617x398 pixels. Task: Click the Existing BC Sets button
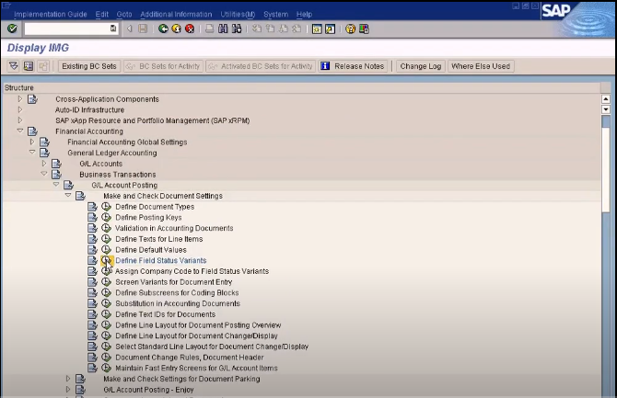point(89,66)
